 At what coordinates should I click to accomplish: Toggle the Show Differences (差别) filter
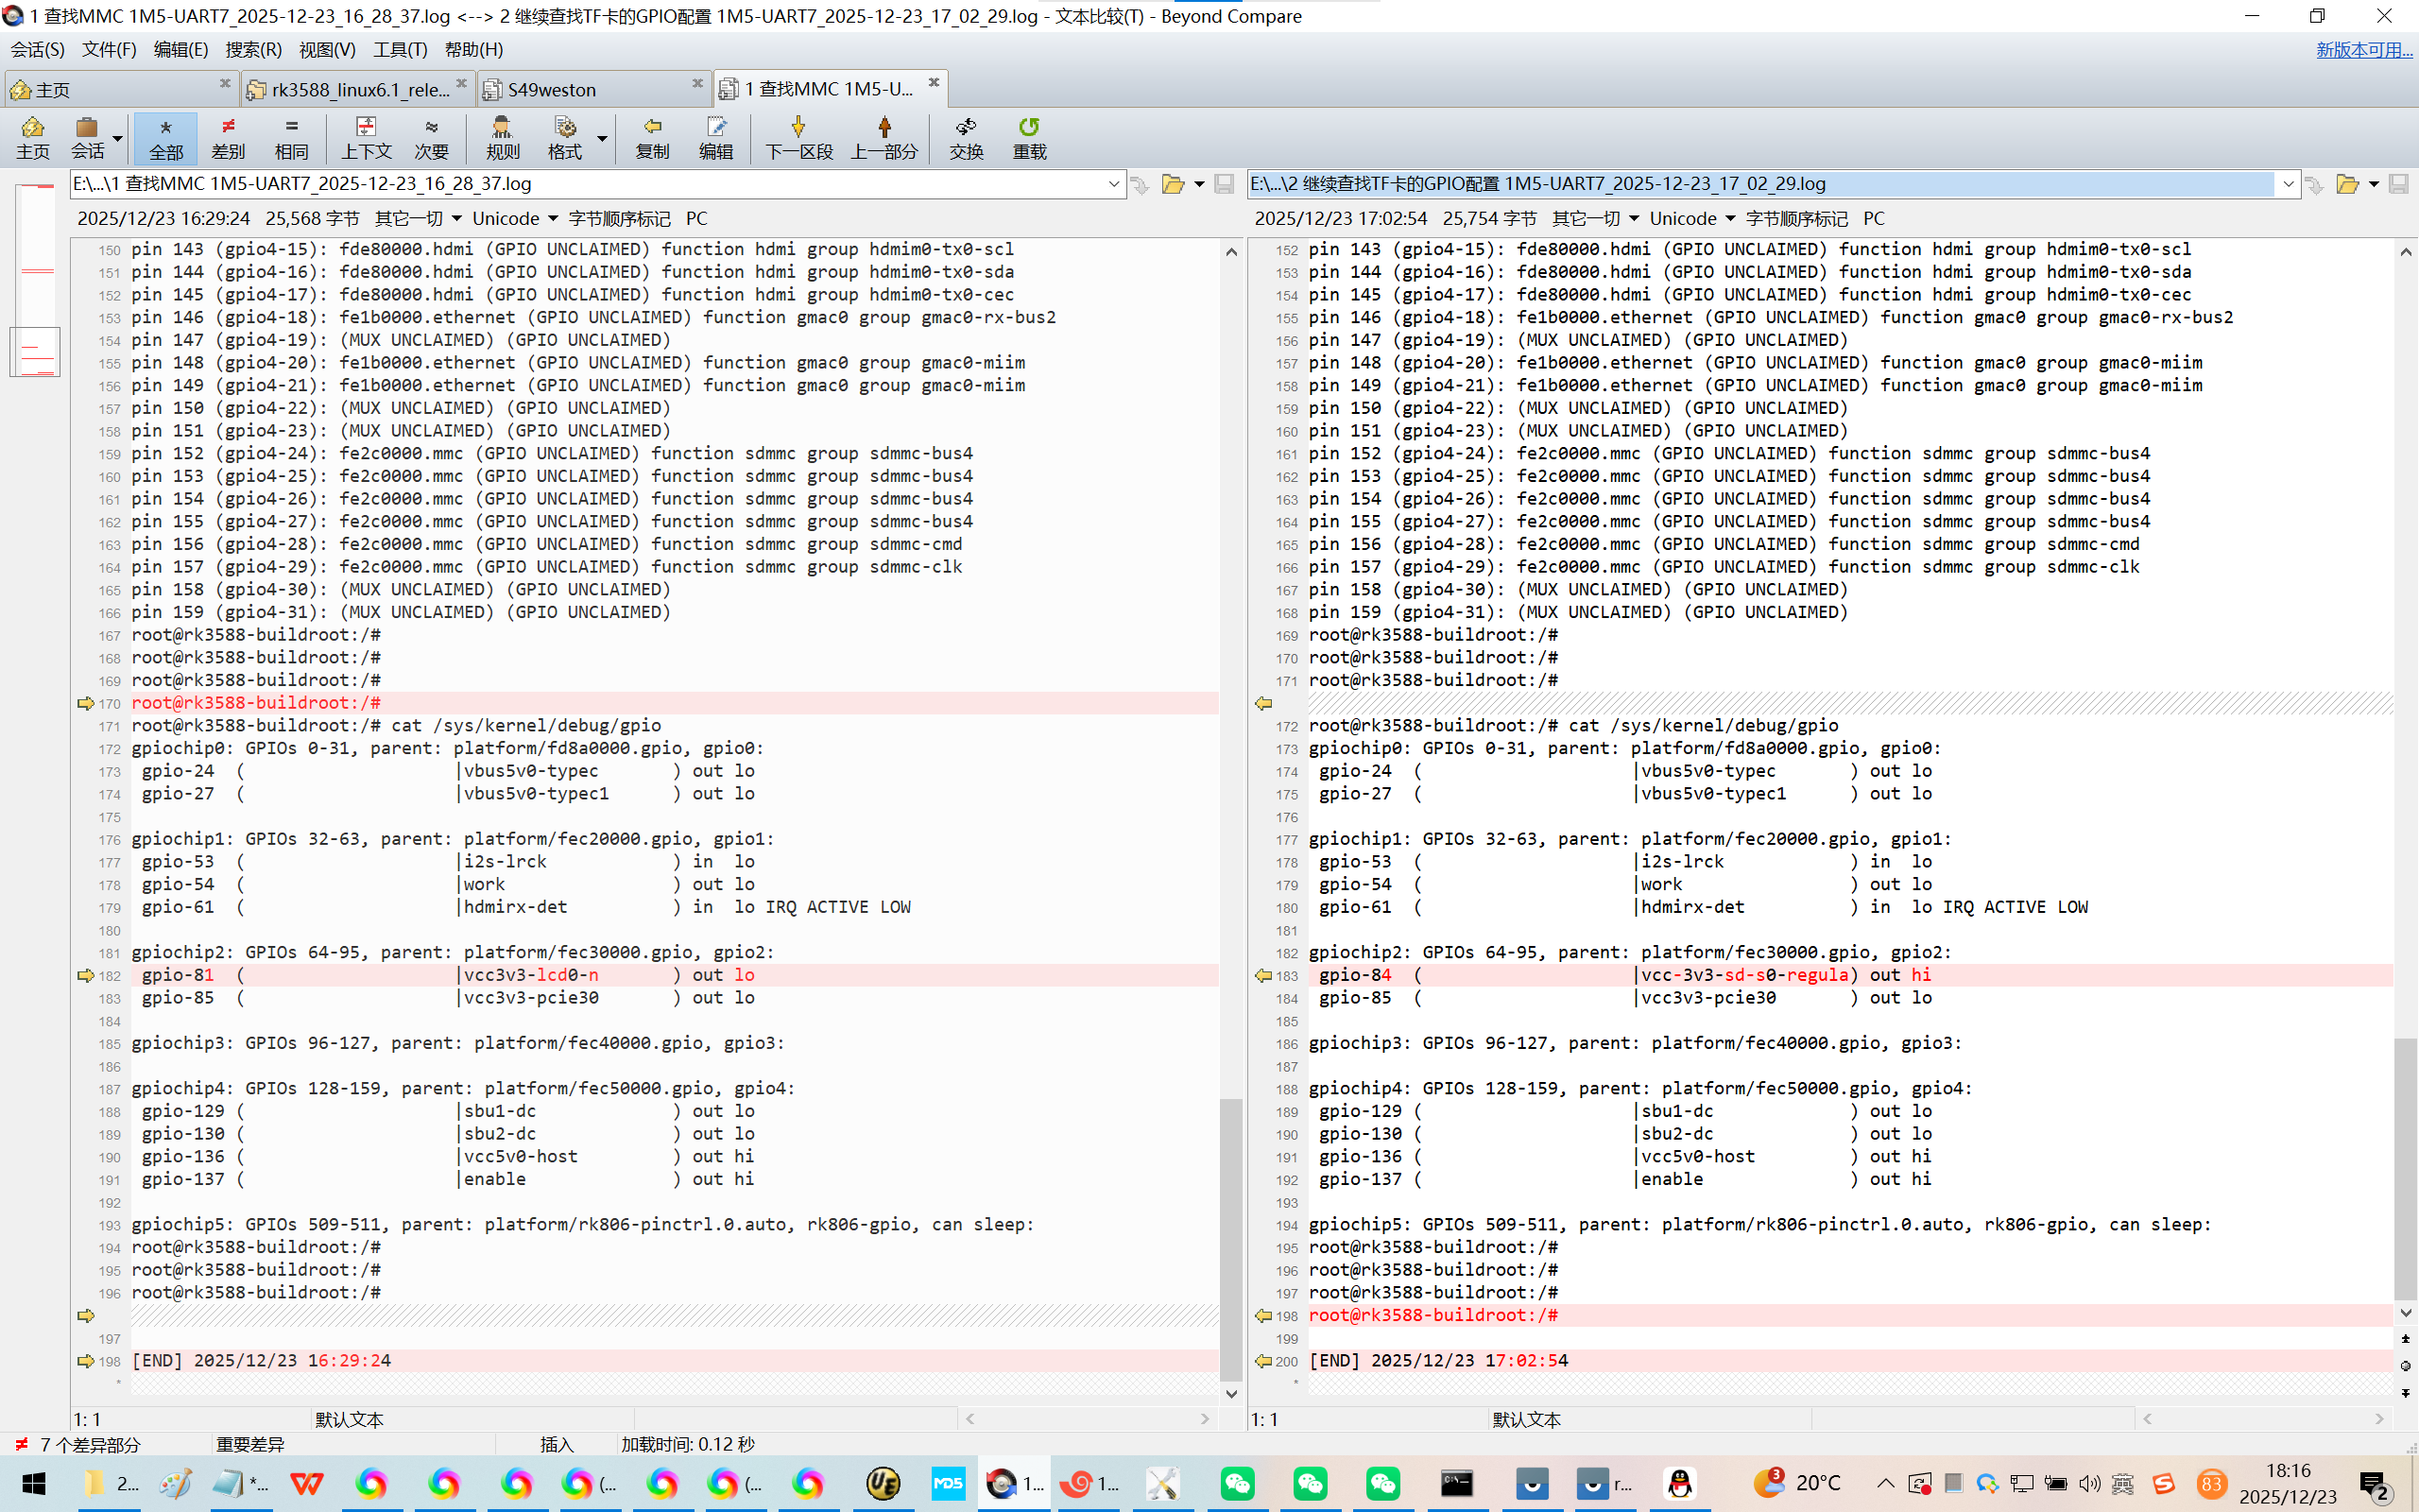tap(228, 137)
